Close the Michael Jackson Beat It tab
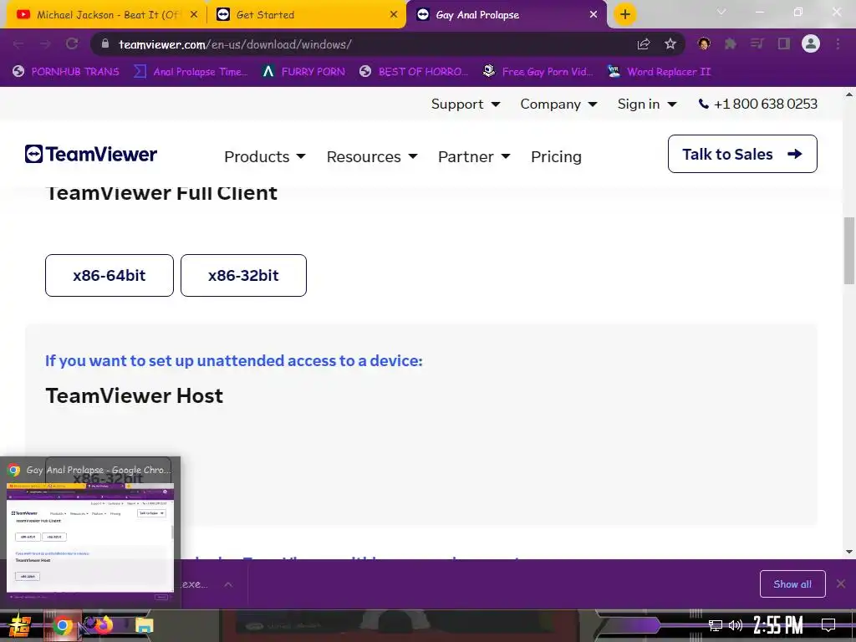This screenshot has height=642, width=856. pyautogui.click(x=194, y=15)
